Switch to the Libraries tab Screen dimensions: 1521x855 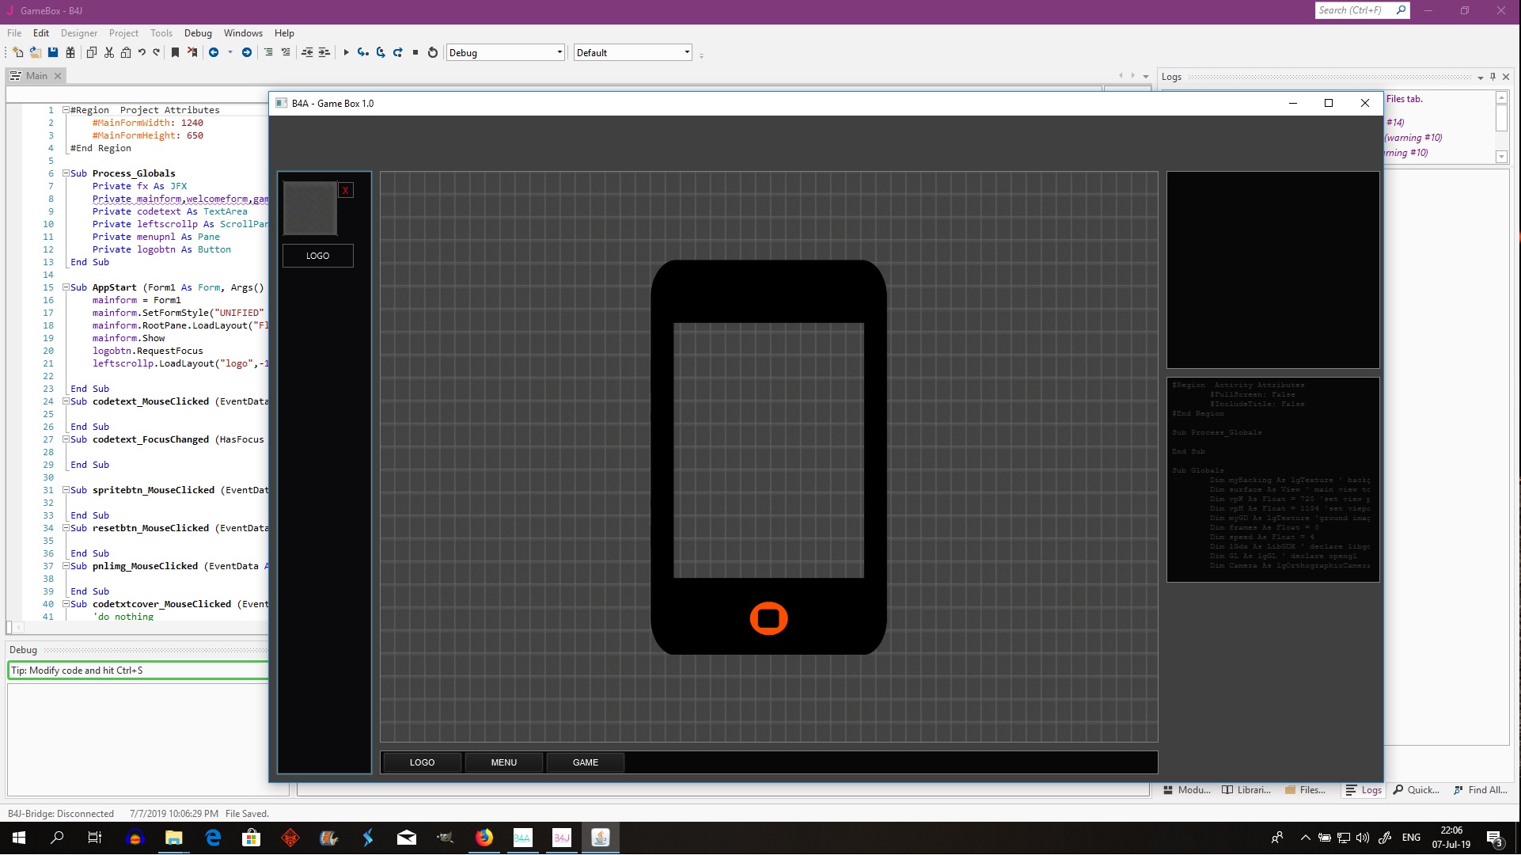click(1246, 790)
